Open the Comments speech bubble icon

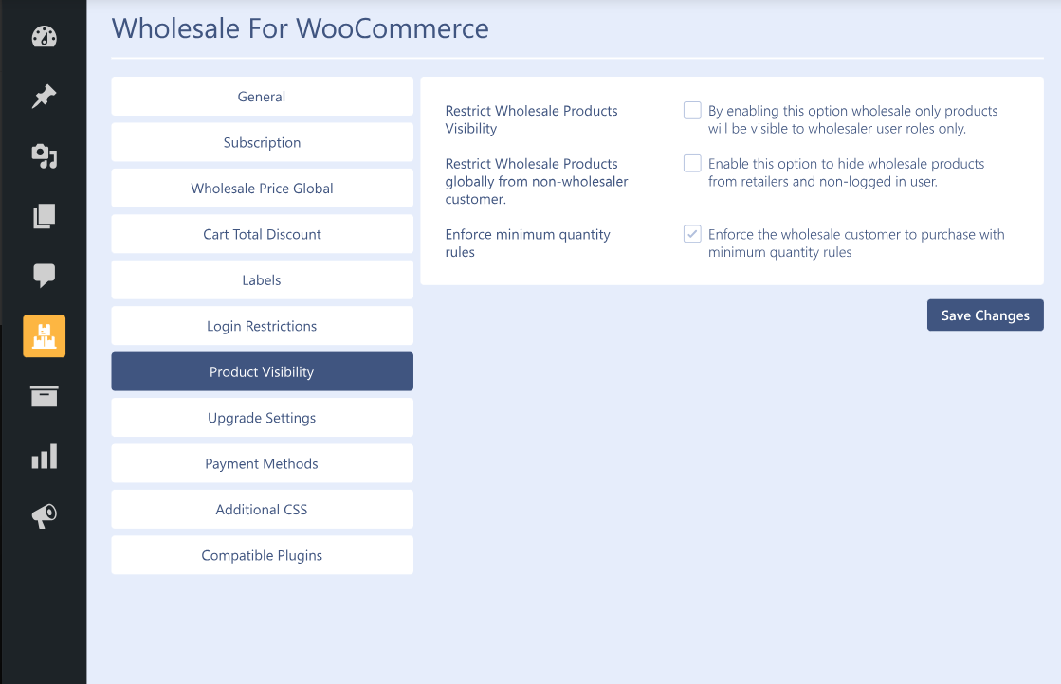(x=44, y=275)
